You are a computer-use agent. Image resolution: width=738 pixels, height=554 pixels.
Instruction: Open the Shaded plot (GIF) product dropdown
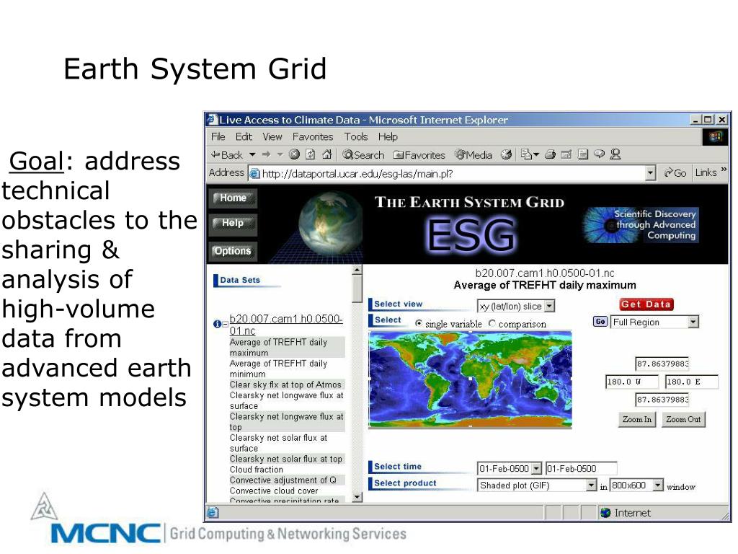(x=592, y=485)
